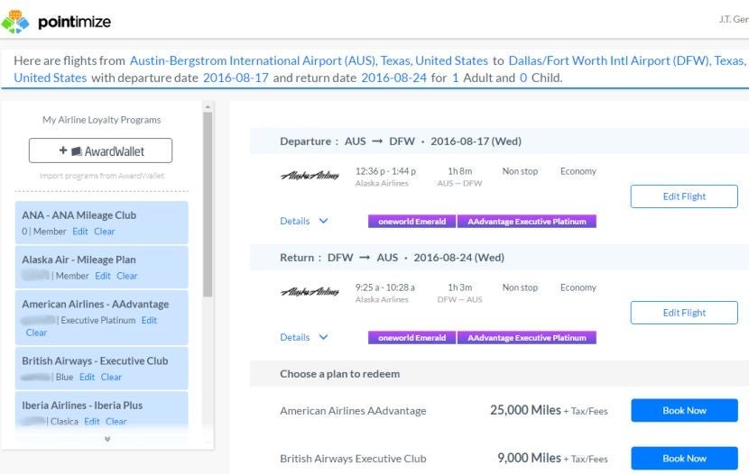Edit the ANA Mileage Club program
749x474 pixels.
[x=80, y=232]
